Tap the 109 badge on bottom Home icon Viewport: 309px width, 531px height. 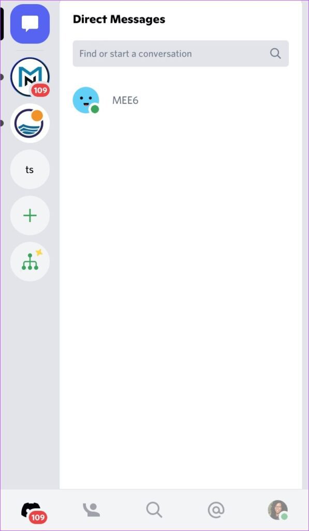38,517
